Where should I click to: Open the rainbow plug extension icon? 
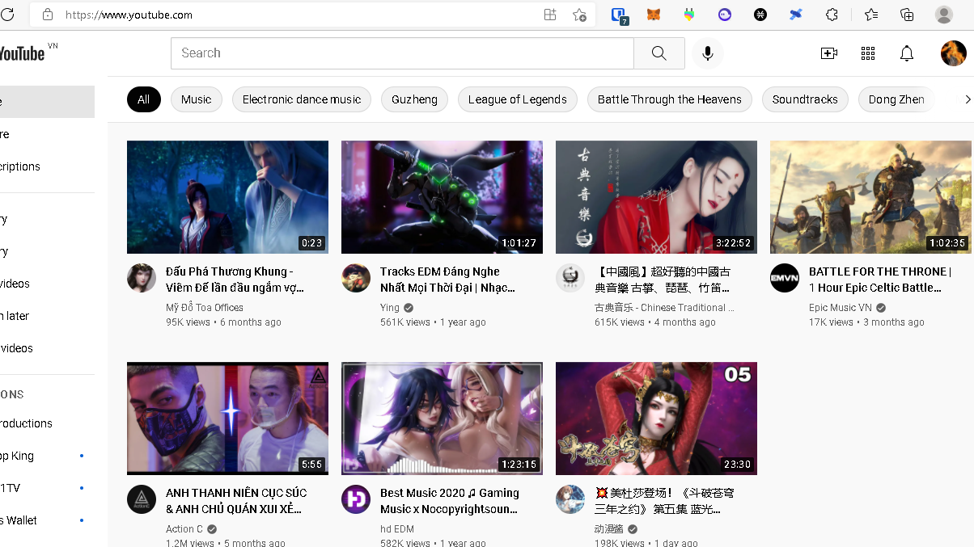pos(689,15)
